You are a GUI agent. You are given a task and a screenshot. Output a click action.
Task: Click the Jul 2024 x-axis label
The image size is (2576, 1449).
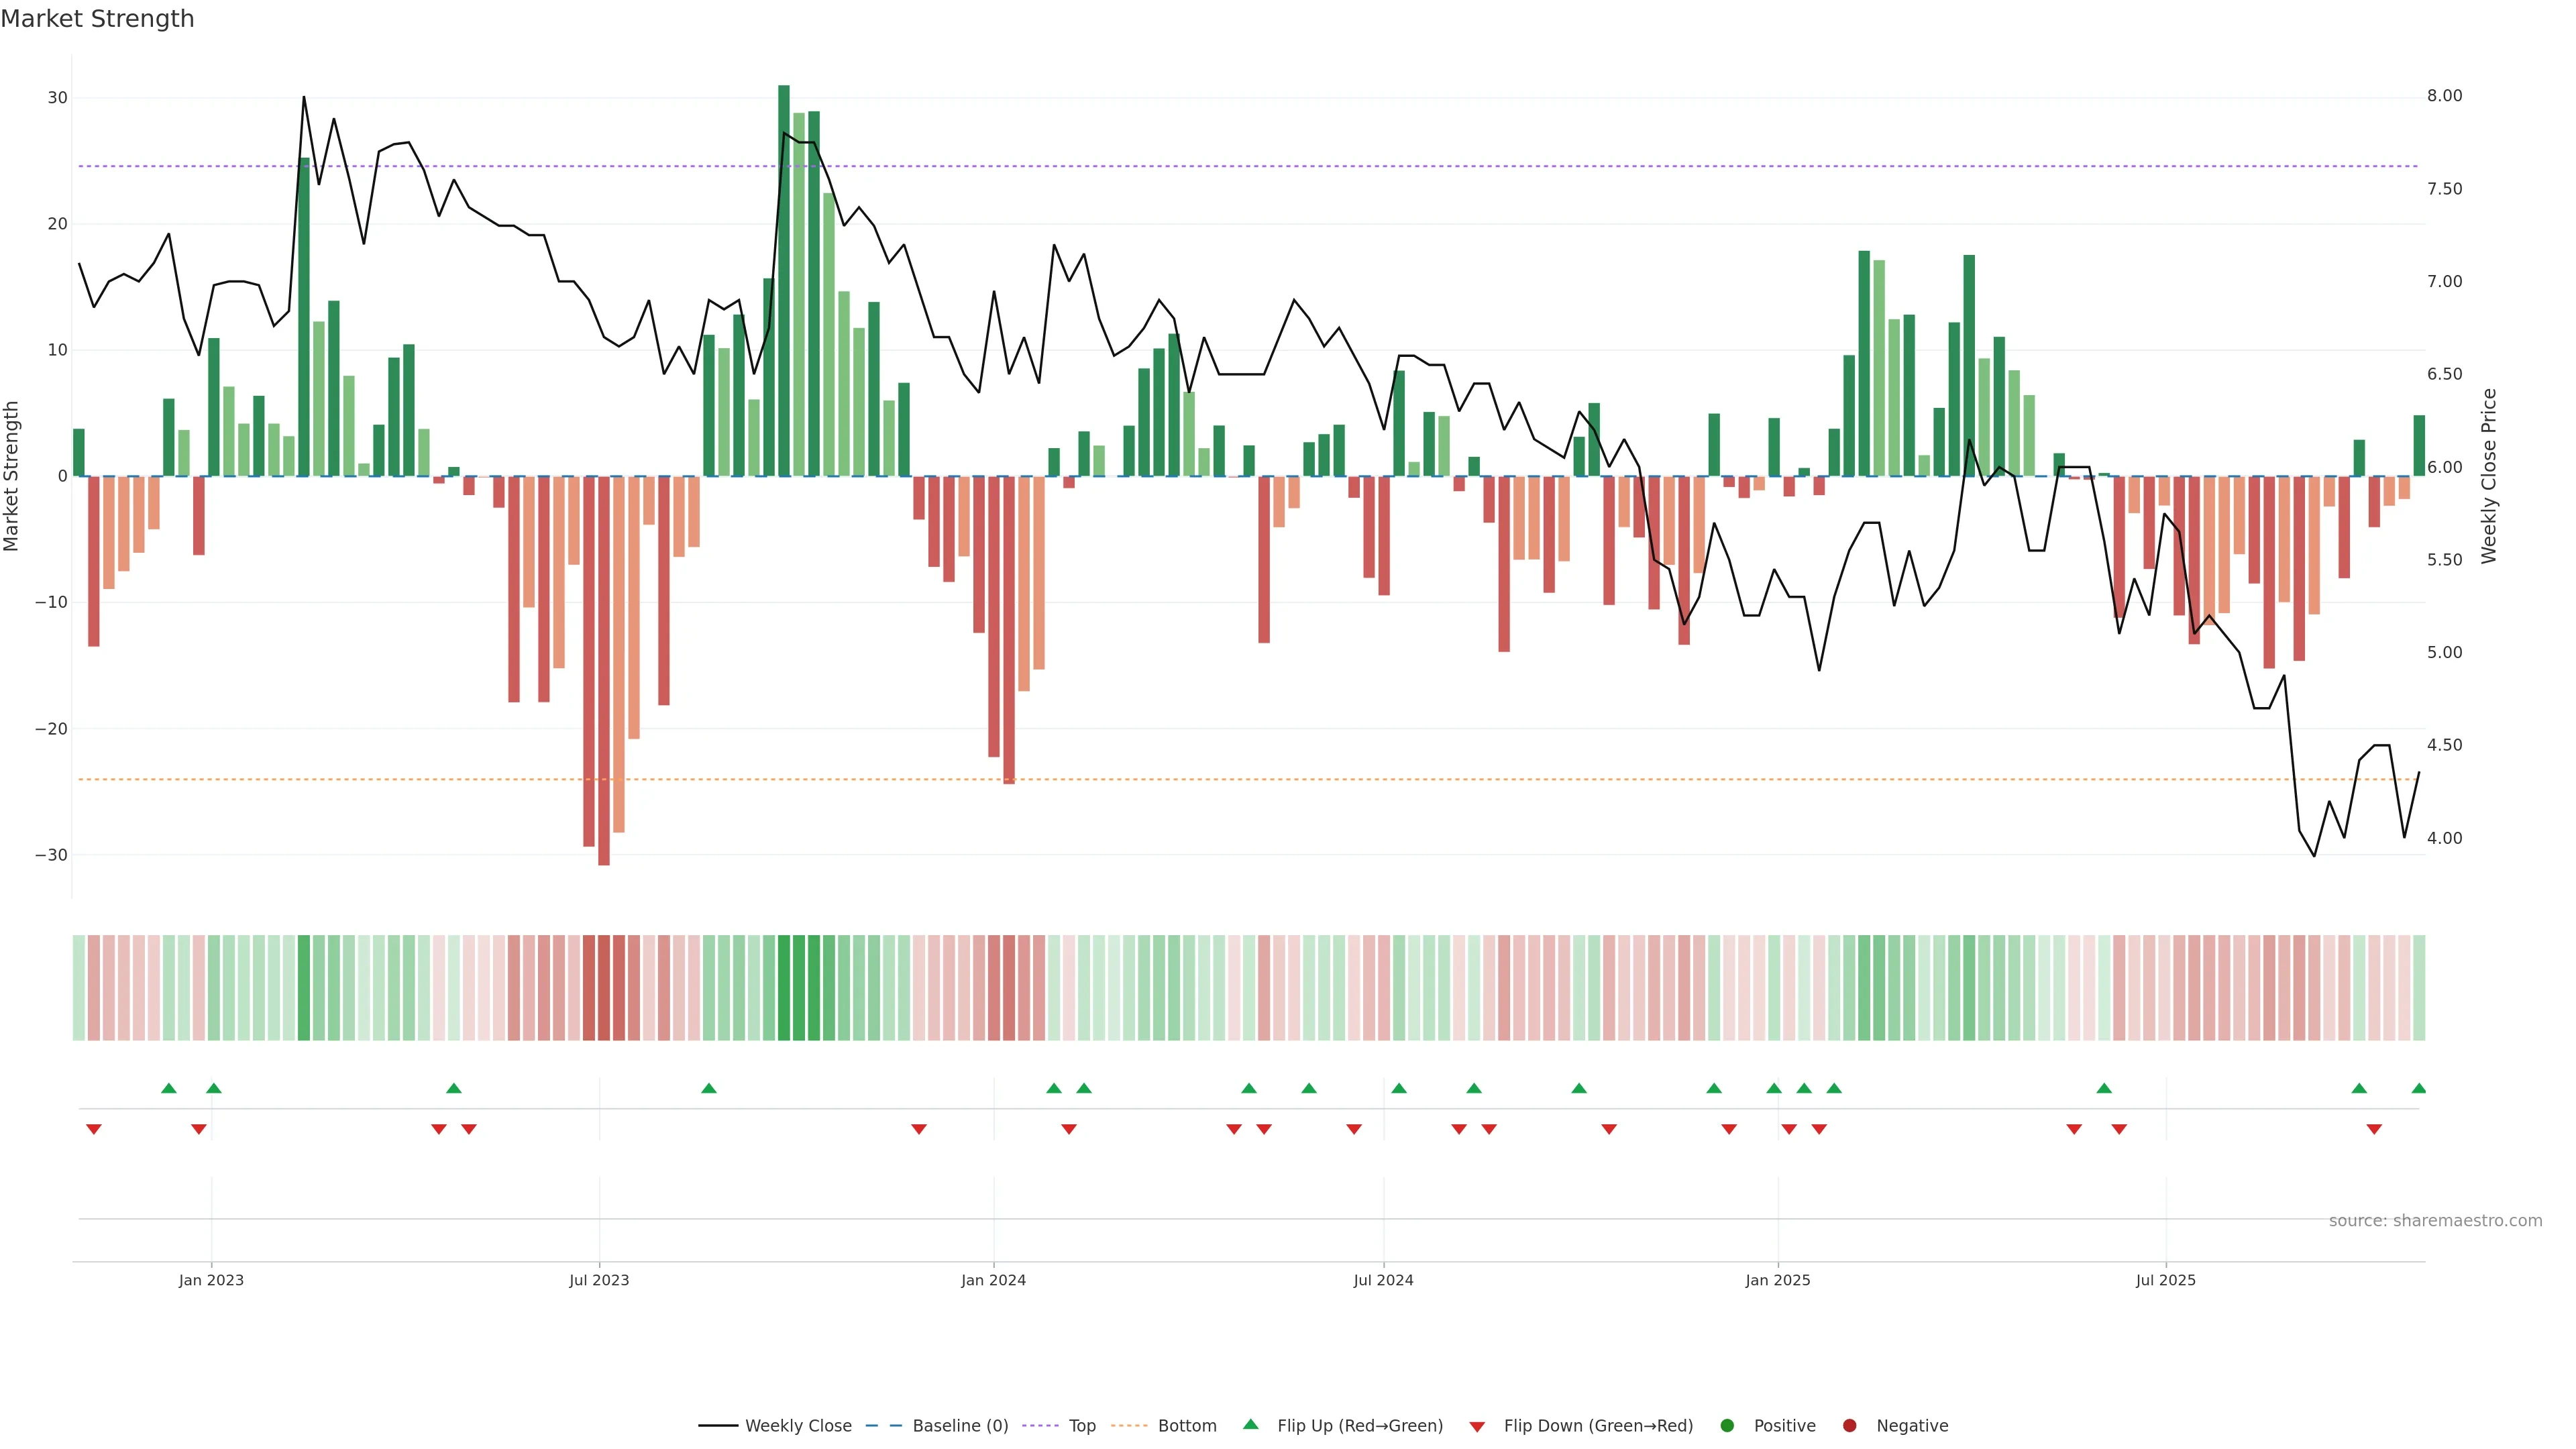point(1383,1280)
